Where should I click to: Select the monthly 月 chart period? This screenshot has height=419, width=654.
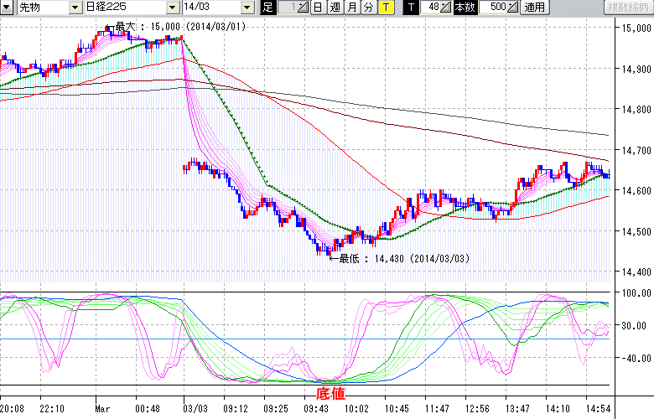[351, 8]
